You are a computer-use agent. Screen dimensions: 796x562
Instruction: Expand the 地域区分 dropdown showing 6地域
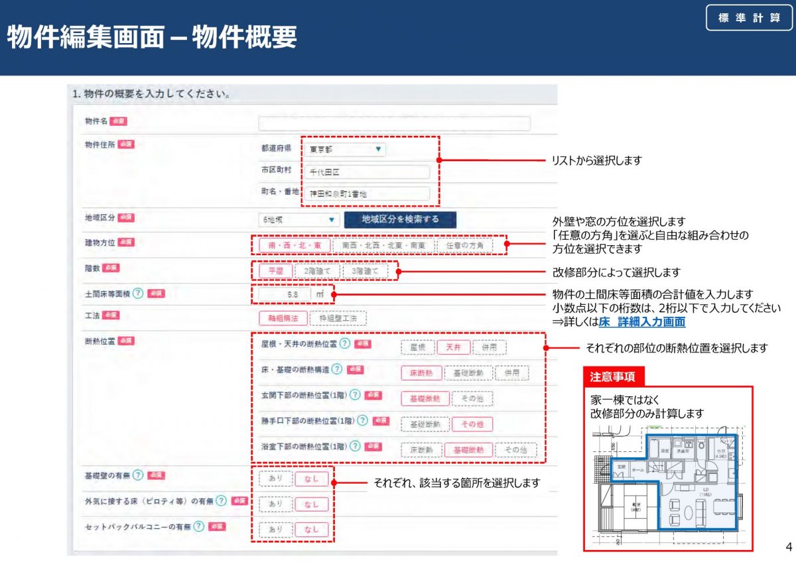tap(298, 220)
